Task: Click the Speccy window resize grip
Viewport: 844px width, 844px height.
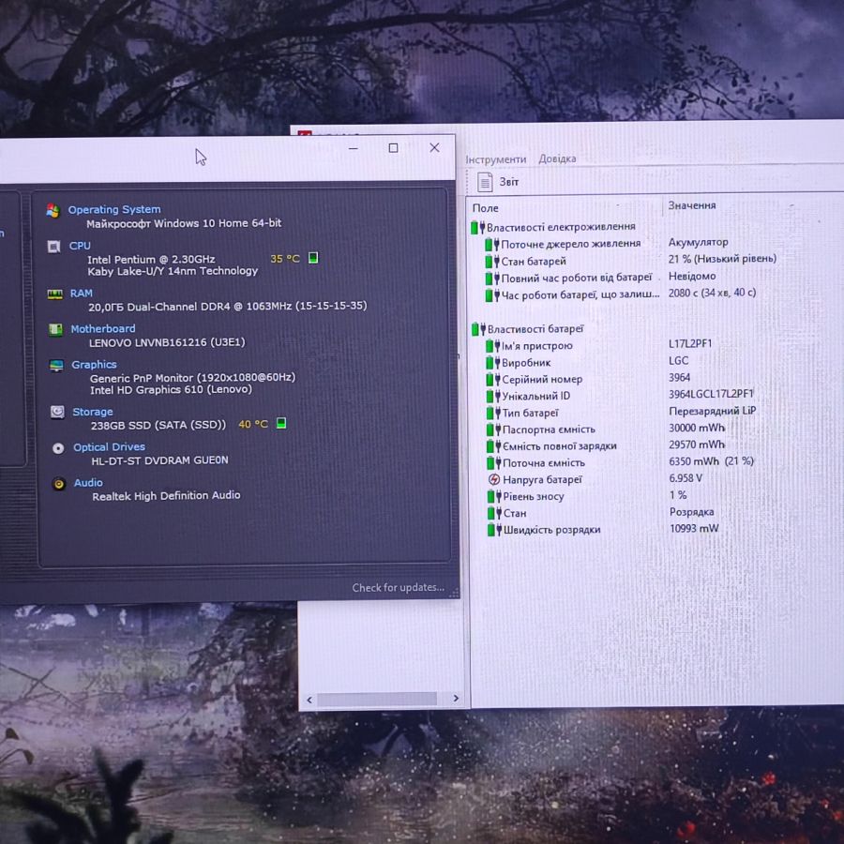Action: click(454, 593)
